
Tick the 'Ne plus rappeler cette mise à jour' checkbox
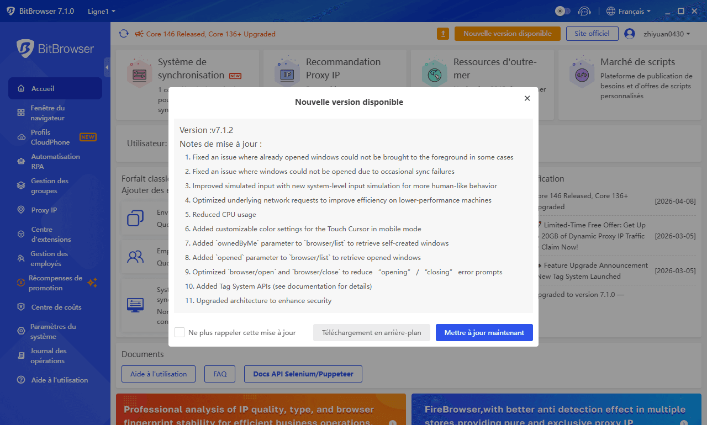pyautogui.click(x=180, y=332)
